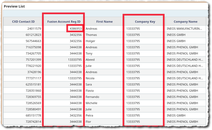
Task: Click the Michelle first name cell
Action: (x=92, y=103)
